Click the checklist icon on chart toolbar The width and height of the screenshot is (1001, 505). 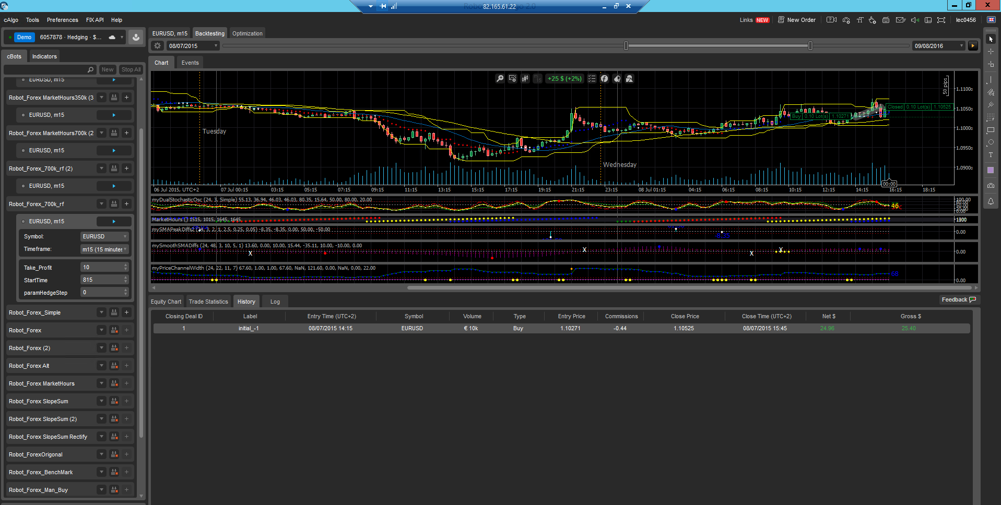(592, 79)
